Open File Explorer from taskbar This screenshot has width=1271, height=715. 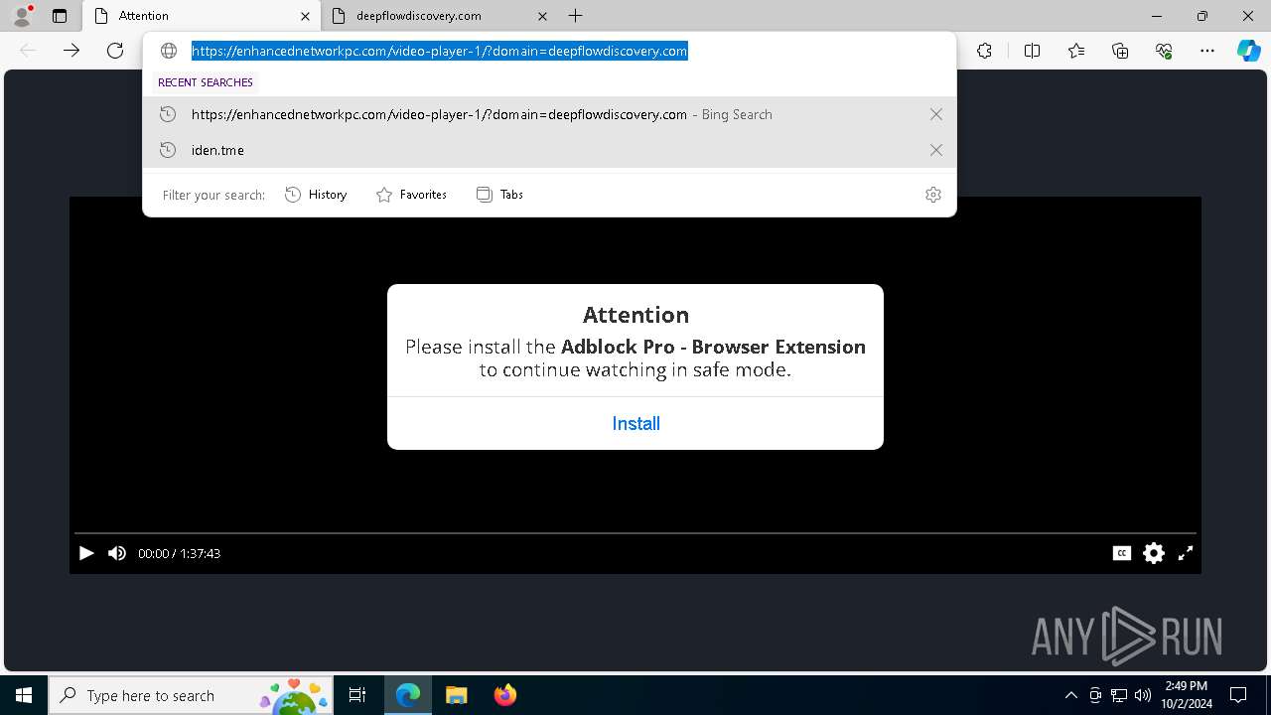[x=457, y=695]
